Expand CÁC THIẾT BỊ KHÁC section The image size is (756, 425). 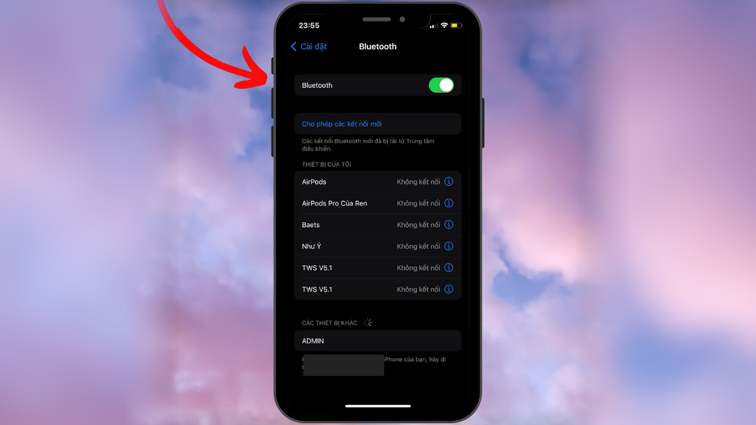(330, 323)
